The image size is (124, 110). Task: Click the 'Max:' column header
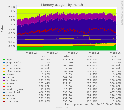coord(114,57)
